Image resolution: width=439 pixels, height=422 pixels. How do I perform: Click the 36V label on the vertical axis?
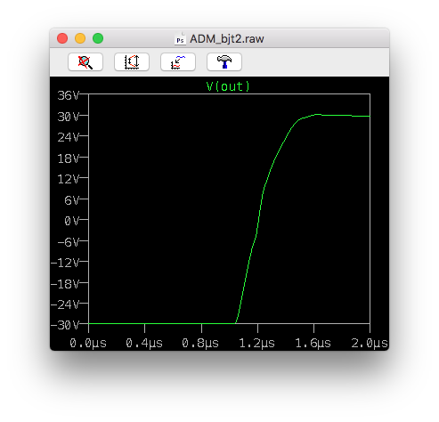coord(69,95)
